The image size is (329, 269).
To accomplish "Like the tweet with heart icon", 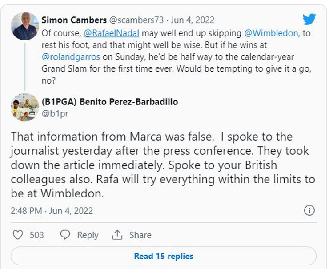I will click(17, 235).
